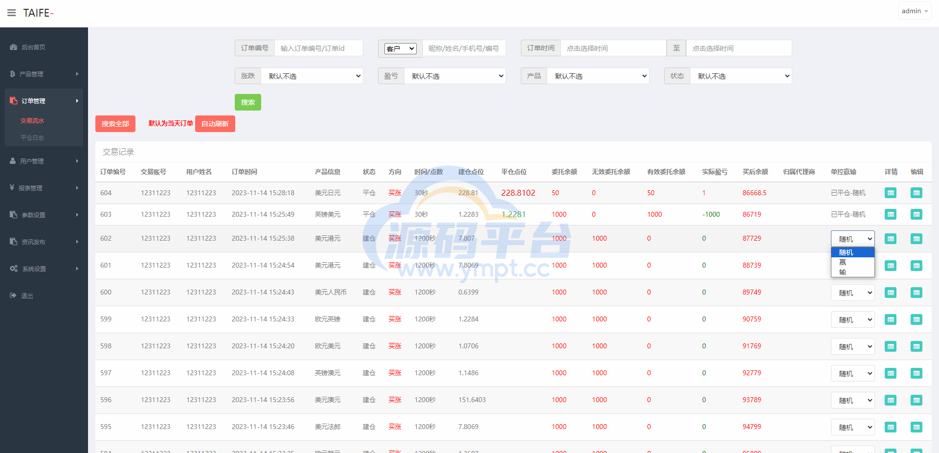Image resolution: width=939 pixels, height=453 pixels.
Task: Expand the 订单管理 menu
Action: pos(44,101)
